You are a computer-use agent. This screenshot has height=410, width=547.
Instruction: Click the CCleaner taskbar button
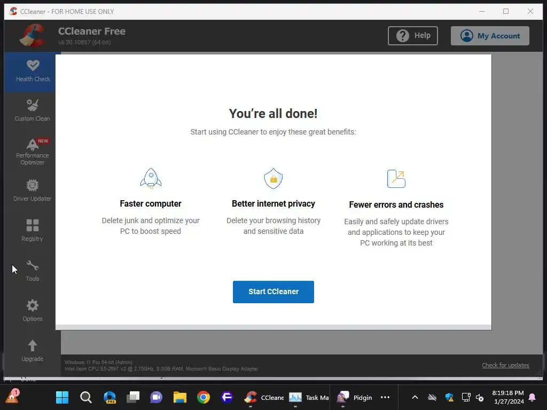(x=264, y=397)
